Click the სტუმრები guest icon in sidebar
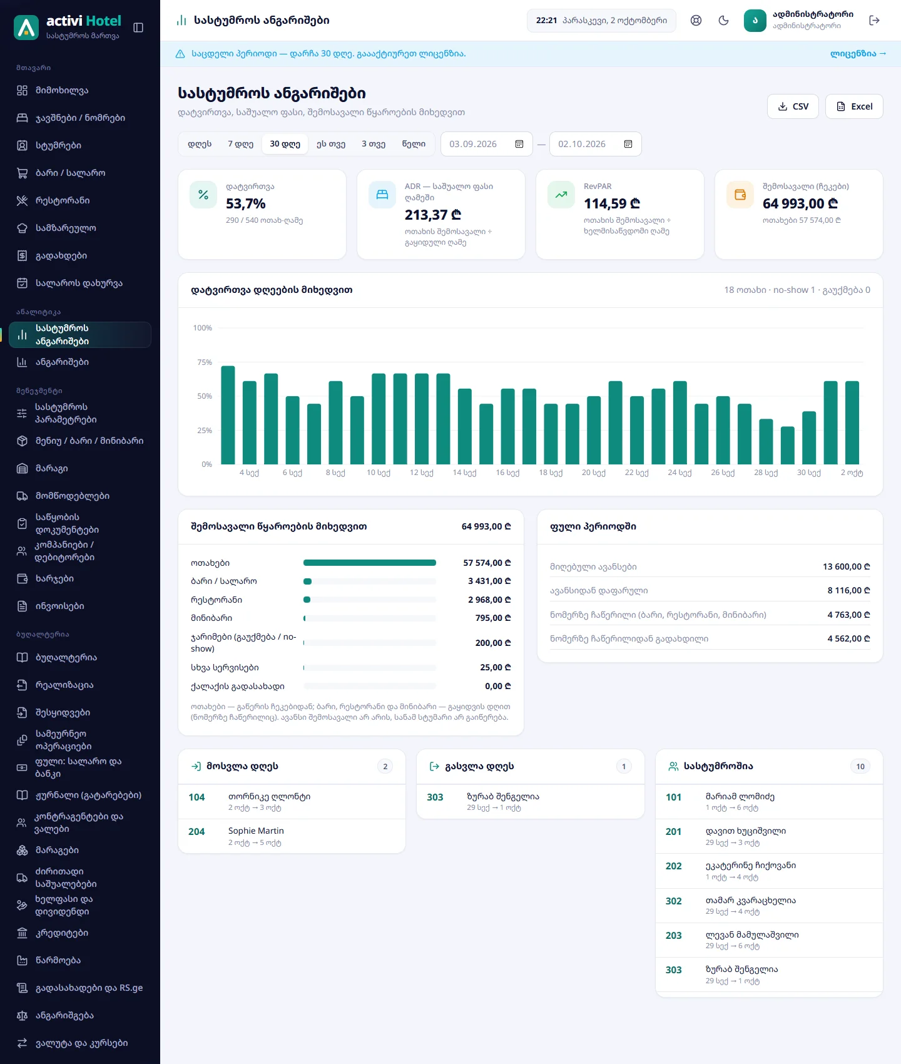 22,145
